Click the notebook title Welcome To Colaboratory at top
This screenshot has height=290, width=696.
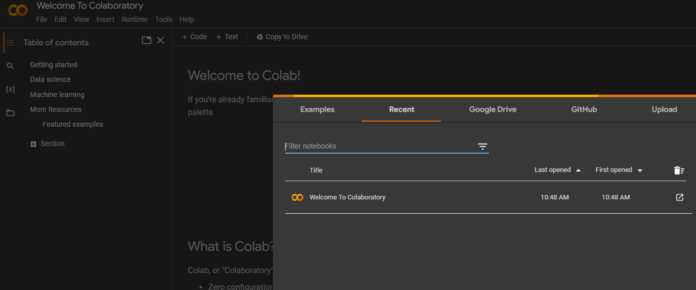(x=90, y=6)
